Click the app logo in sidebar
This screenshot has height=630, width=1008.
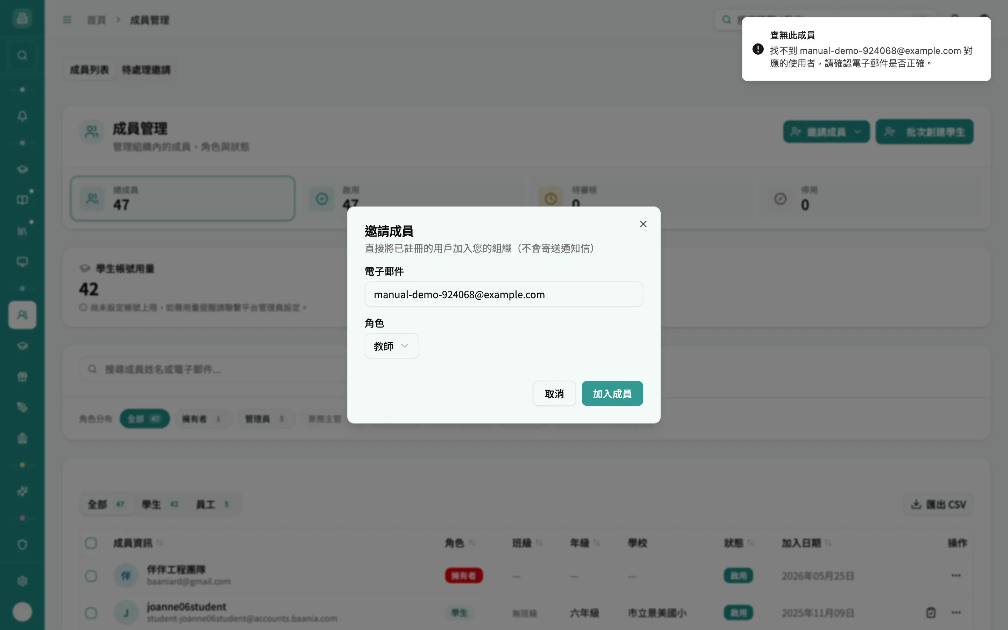[22, 18]
